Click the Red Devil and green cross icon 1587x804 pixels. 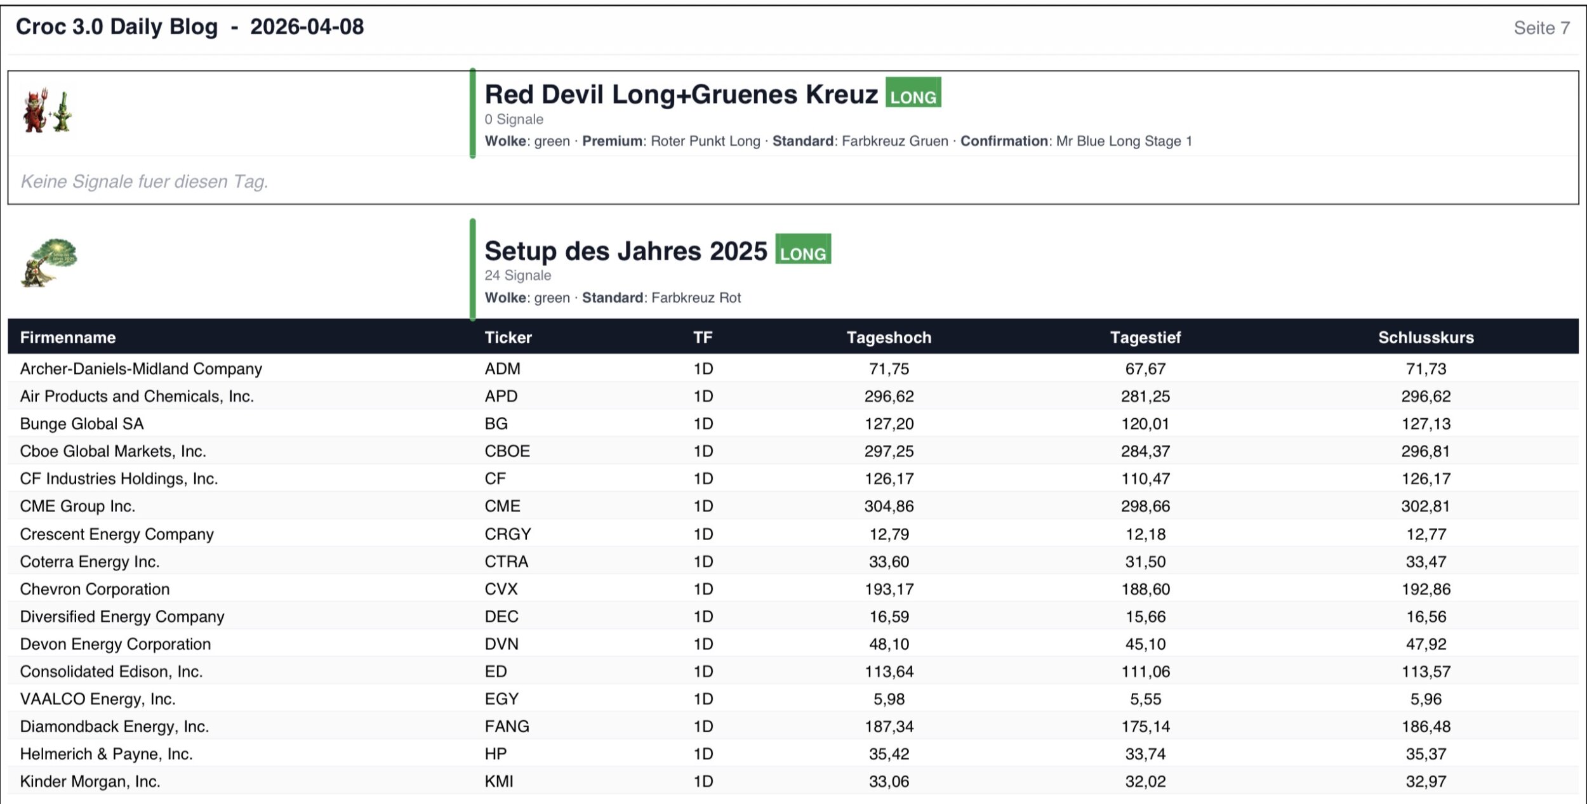click(x=48, y=111)
